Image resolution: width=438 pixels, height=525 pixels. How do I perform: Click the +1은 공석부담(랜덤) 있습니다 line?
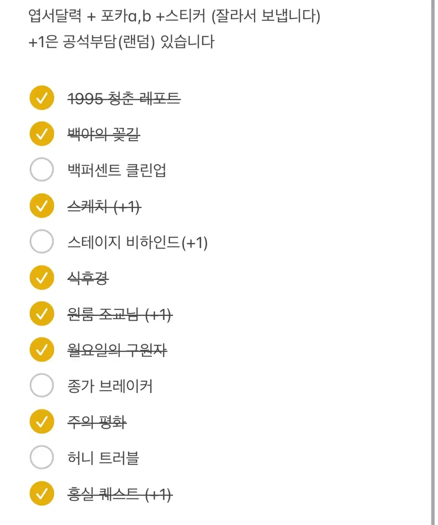(x=121, y=42)
